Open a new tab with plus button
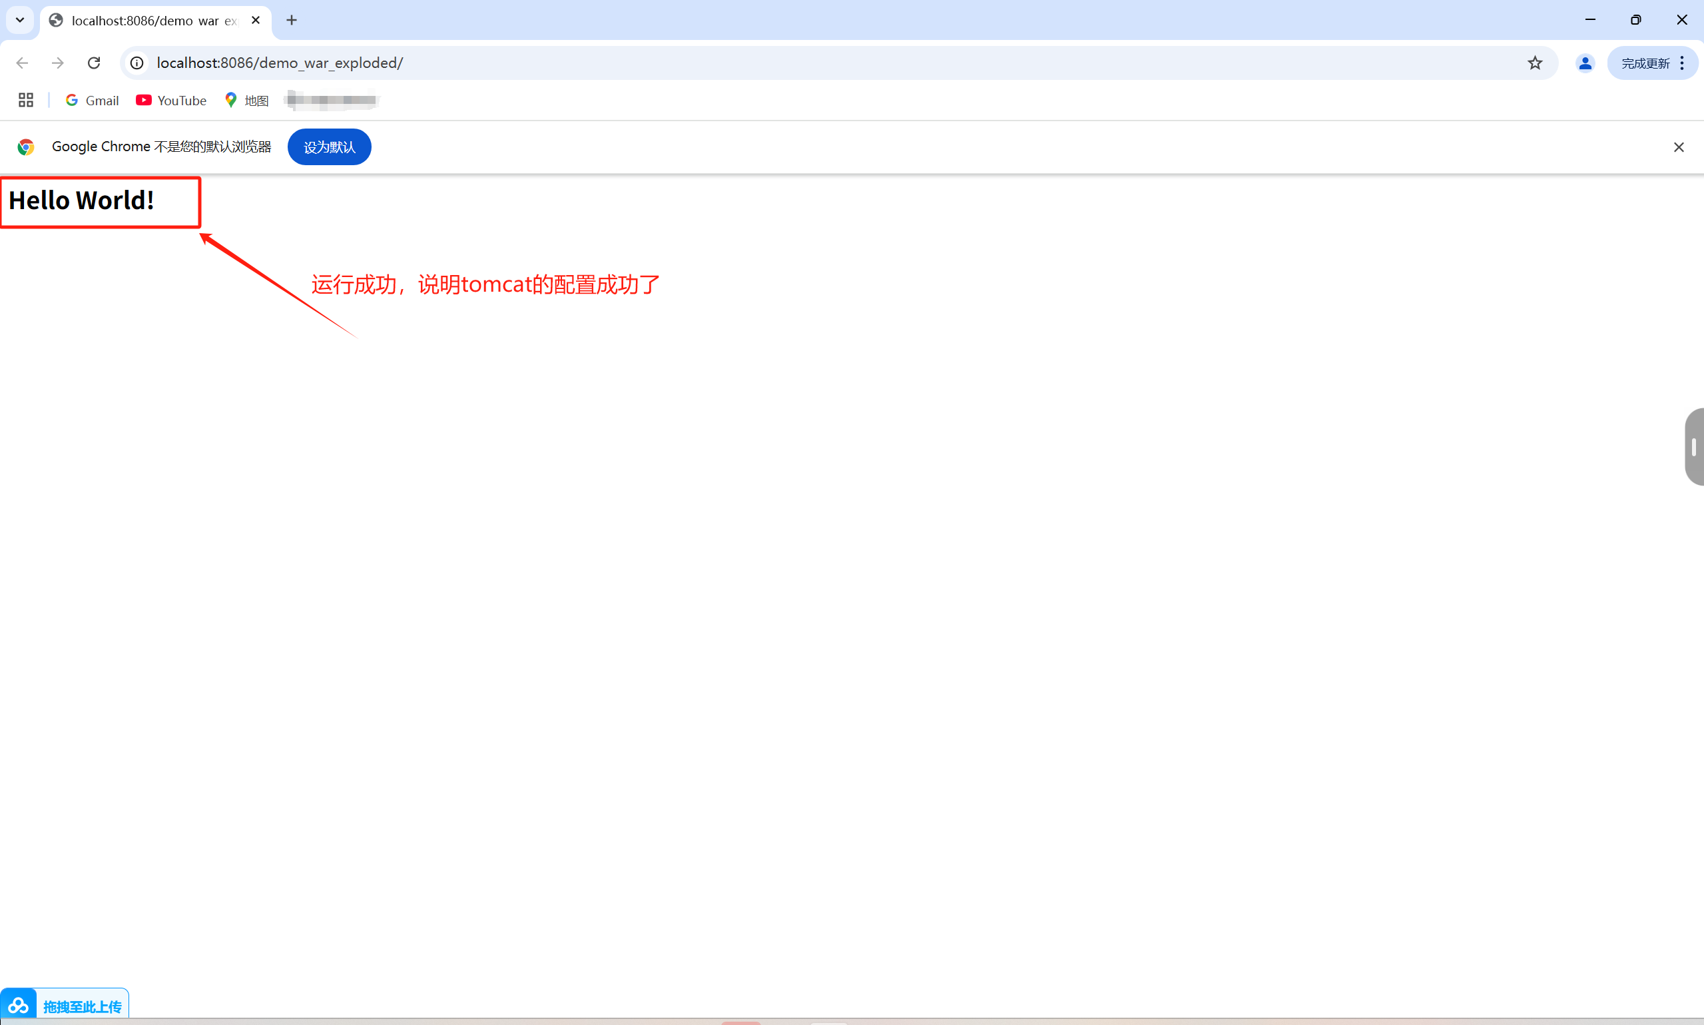Viewport: 1704px width, 1025px height. point(292,20)
